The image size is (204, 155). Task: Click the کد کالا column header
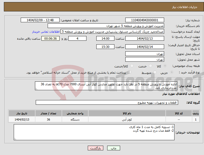179,113
